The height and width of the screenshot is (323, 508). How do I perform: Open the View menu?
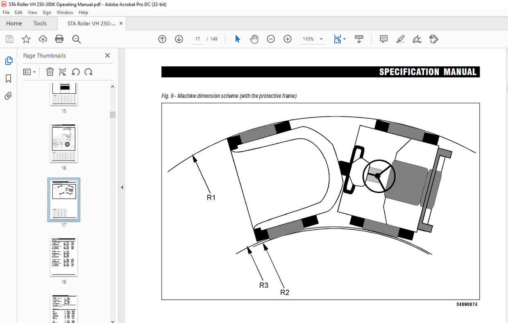coord(32,12)
